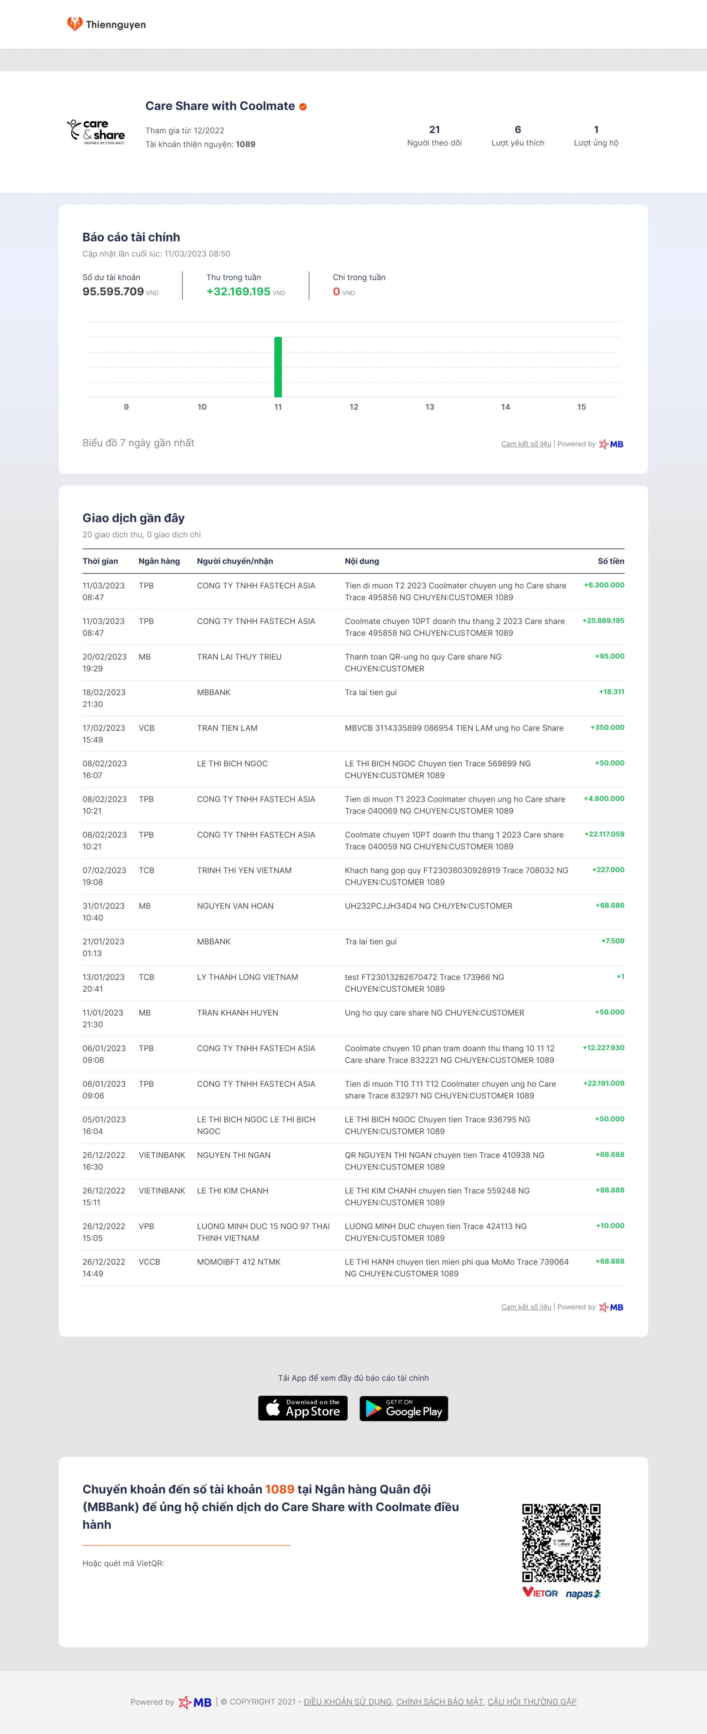707x1734 pixels.
Task: Click the +12.227.930 amount
Action: (603, 1047)
